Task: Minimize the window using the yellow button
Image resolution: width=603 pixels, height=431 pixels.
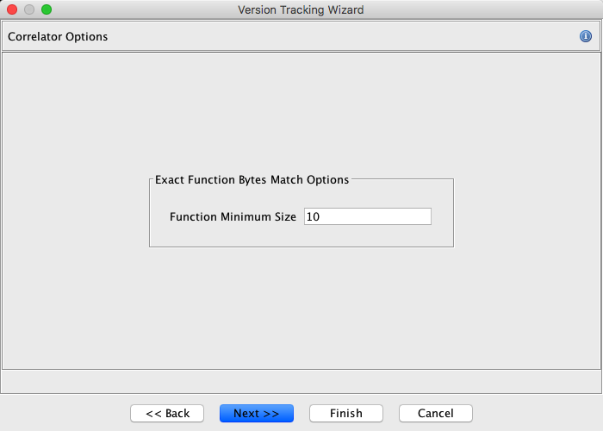Action: pos(29,9)
